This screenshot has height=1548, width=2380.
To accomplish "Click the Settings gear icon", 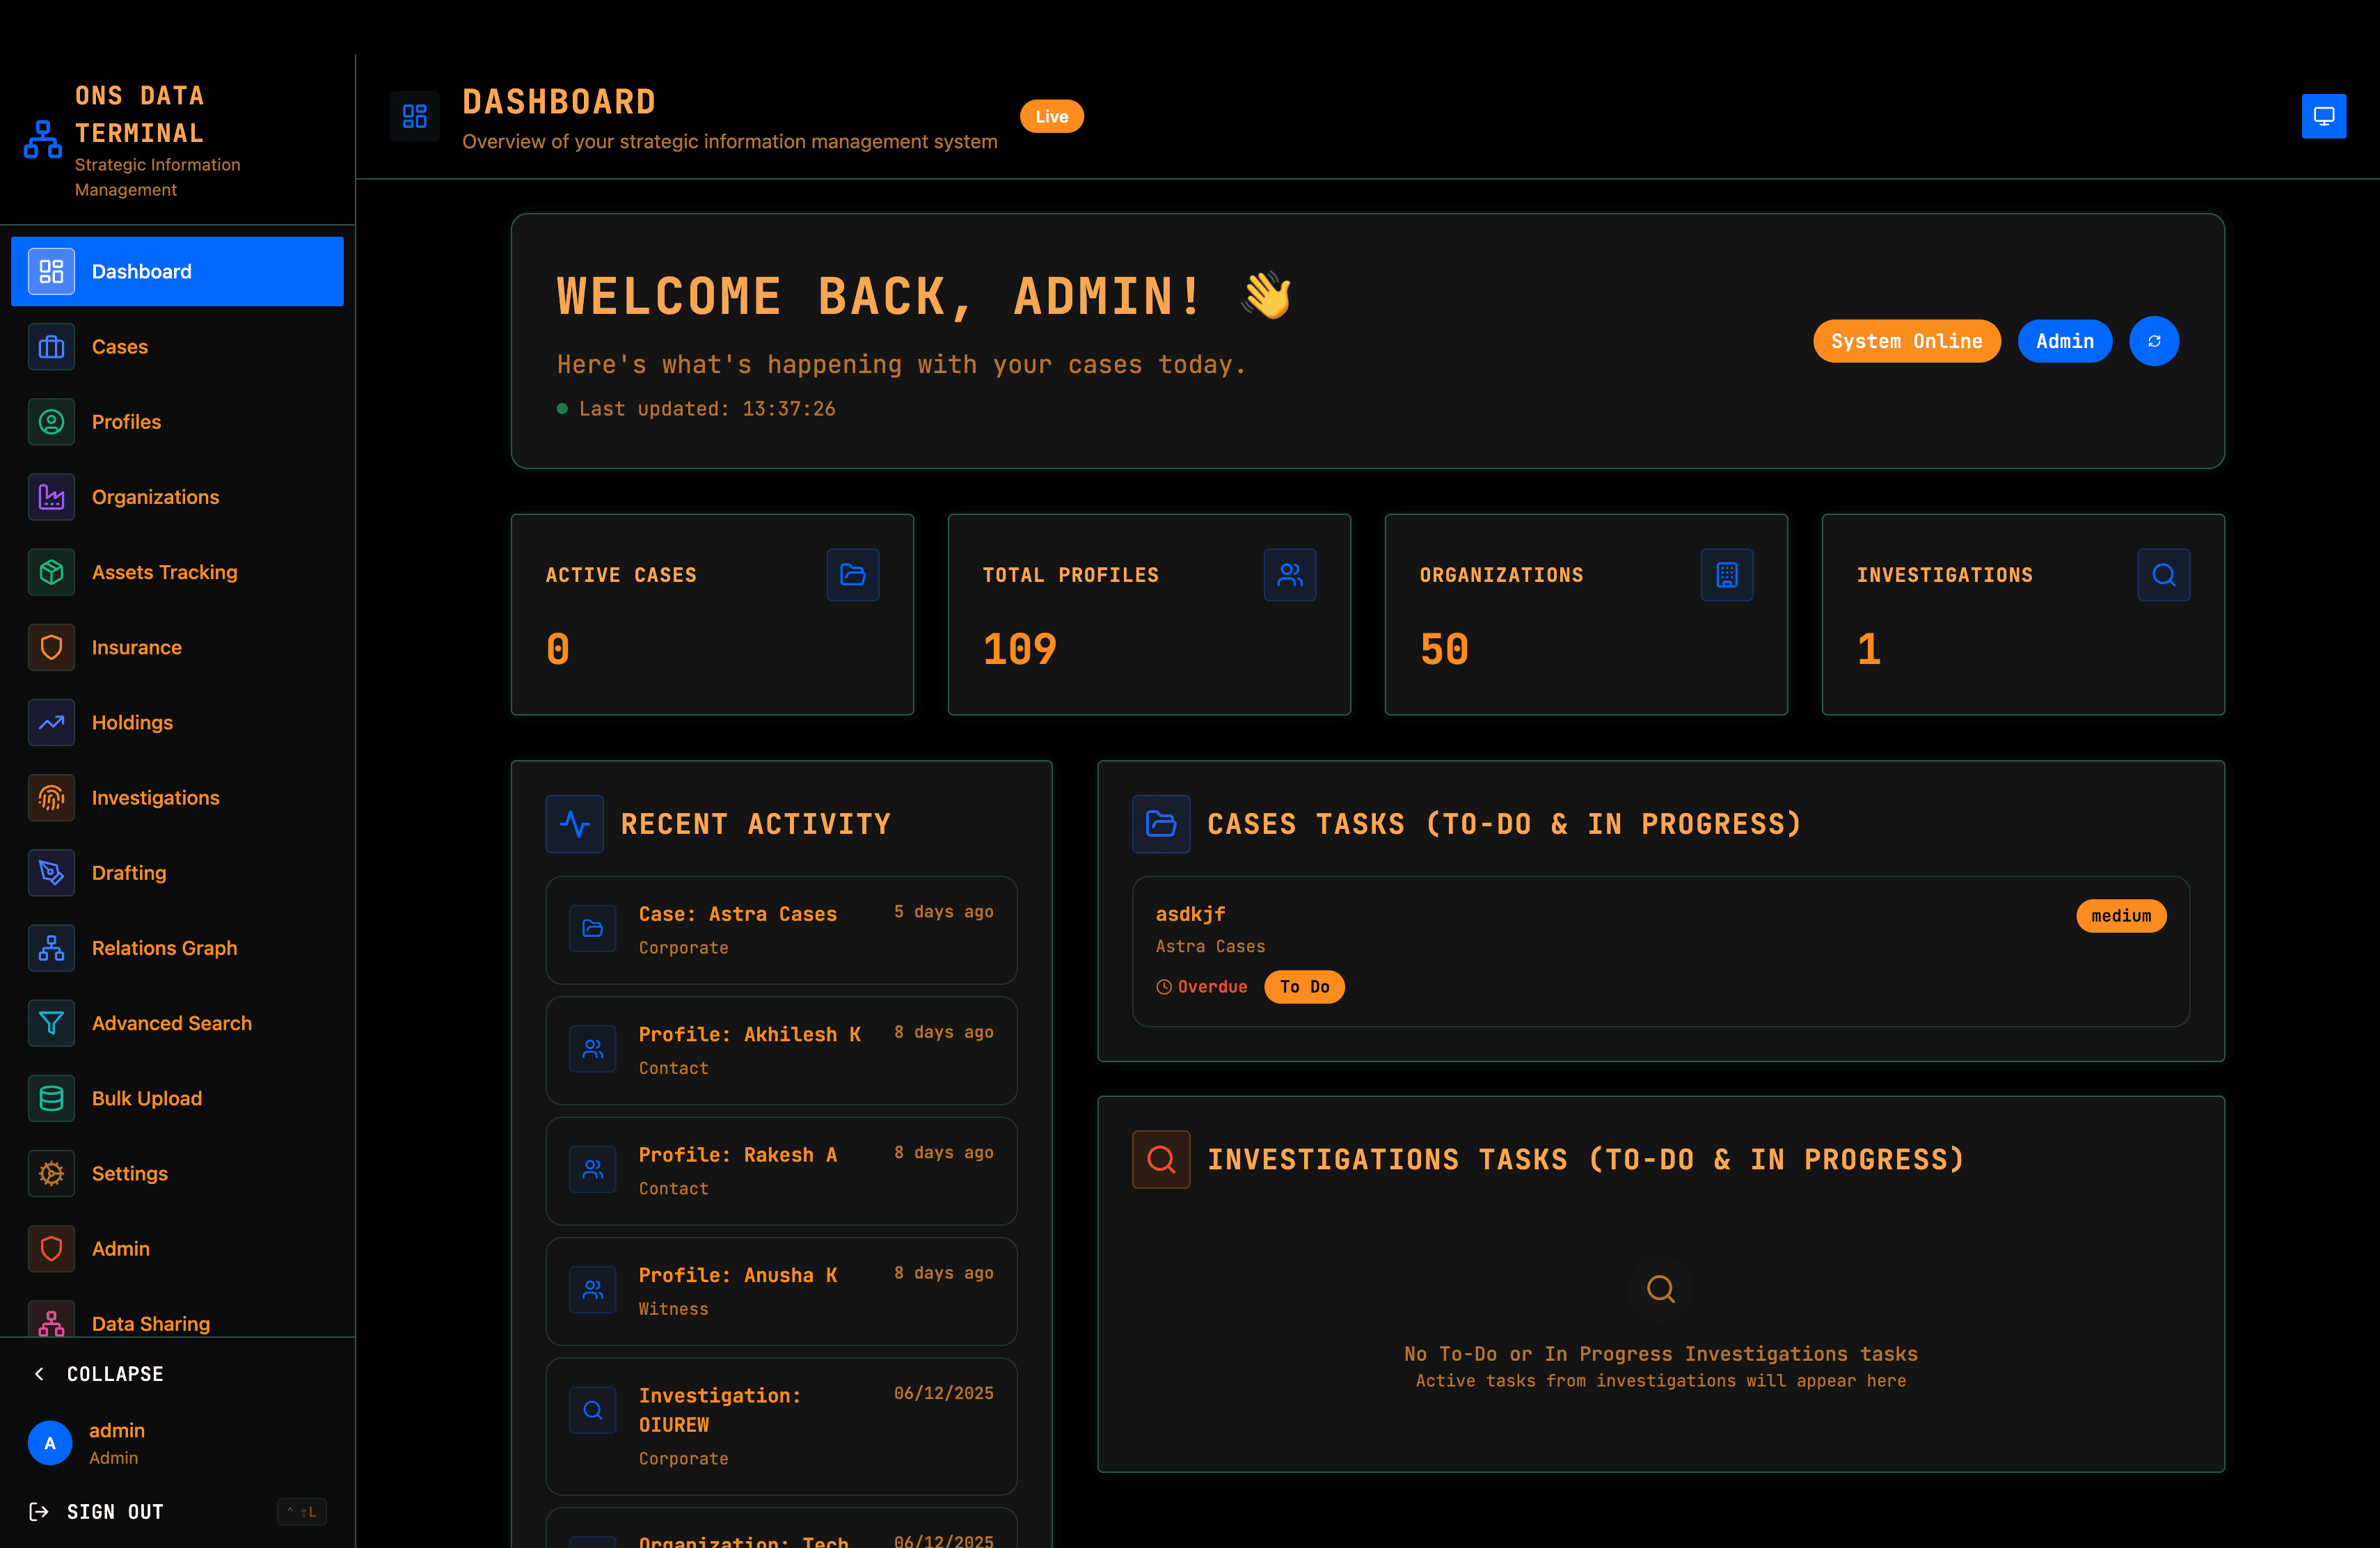I will click(51, 1173).
